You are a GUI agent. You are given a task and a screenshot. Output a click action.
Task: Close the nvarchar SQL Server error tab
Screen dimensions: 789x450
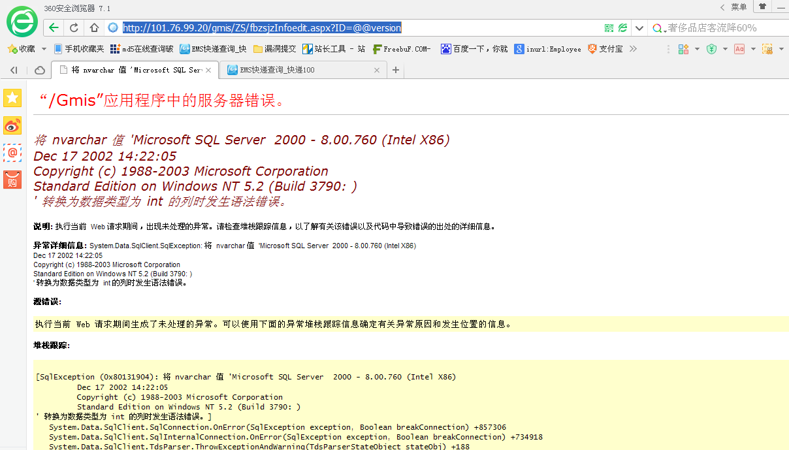click(208, 70)
